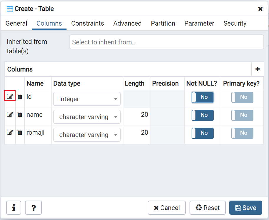Open data type dropdown for id
The image size is (269, 220).
[x=87, y=99]
